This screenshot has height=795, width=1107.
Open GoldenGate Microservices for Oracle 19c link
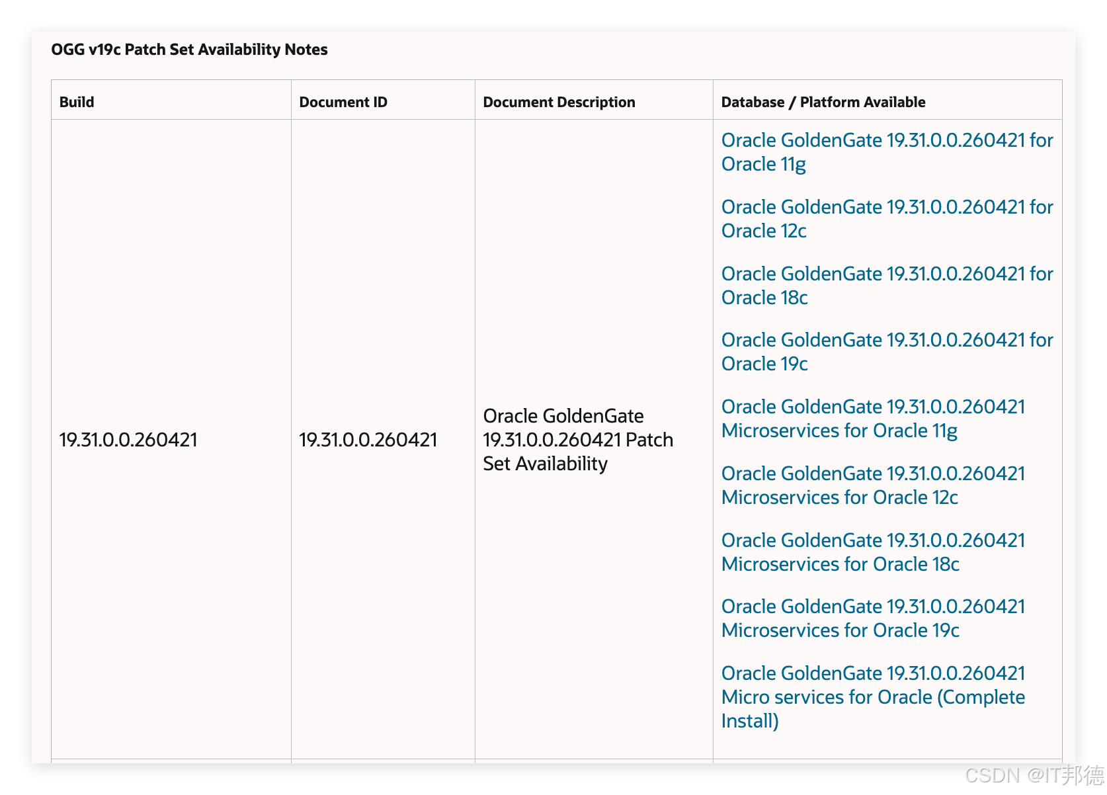[x=873, y=618]
